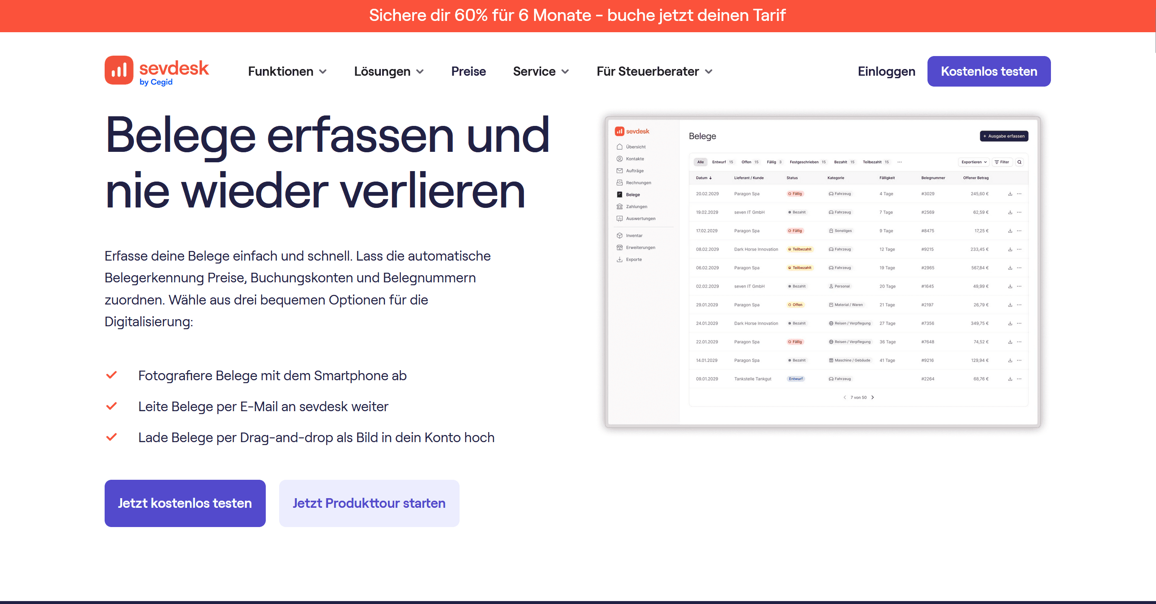This screenshot has width=1156, height=604.
Task: Go to the Preise page
Action: tap(468, 71)
